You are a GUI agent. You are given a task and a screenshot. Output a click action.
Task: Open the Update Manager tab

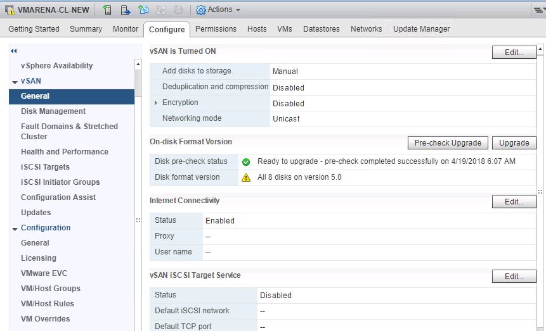(x=421, y=29)
